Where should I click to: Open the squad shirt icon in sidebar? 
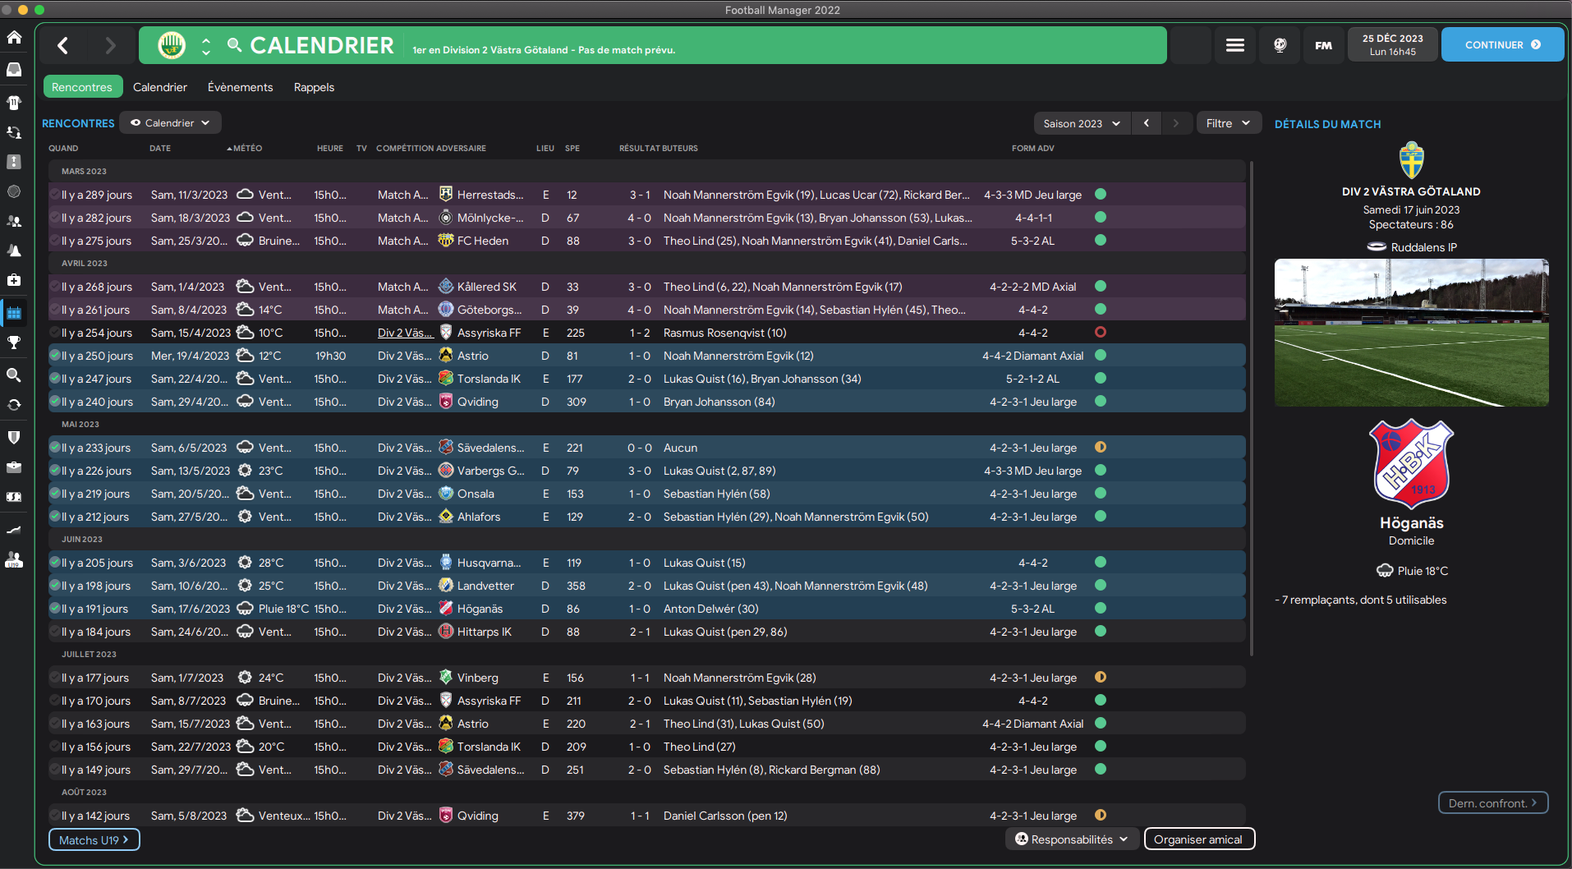pyautogui.click(x=14, y=103)
